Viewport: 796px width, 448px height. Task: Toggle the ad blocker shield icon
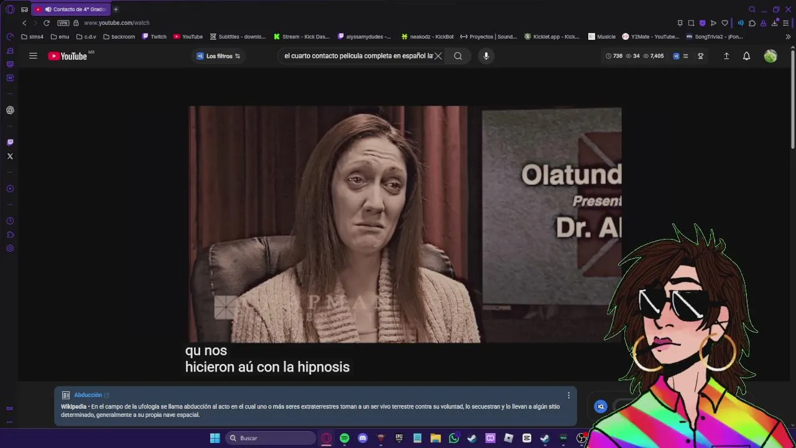tap(702, 23)
